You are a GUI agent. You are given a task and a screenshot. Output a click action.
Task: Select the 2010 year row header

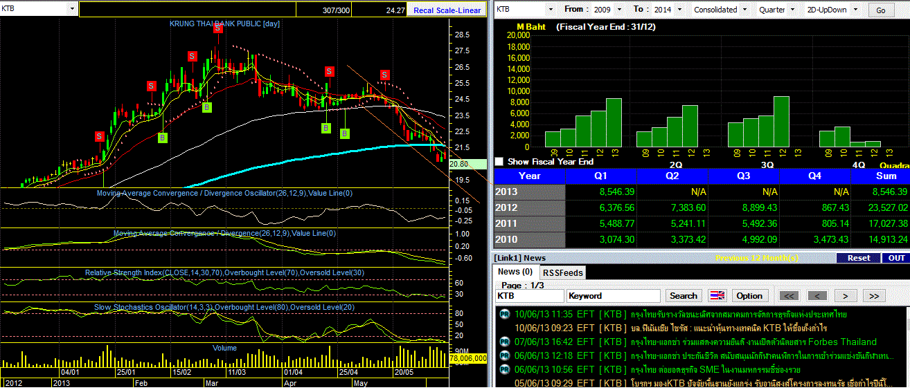click(x=529, y=239)
